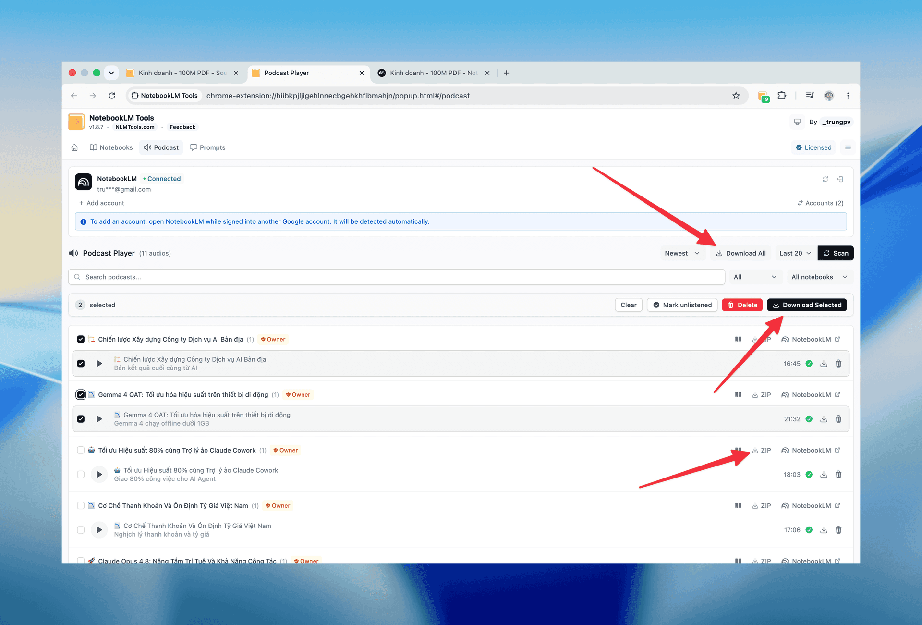Click Download Selected
Viewport: 922px width, 625px height.
(x=807, y=305)
